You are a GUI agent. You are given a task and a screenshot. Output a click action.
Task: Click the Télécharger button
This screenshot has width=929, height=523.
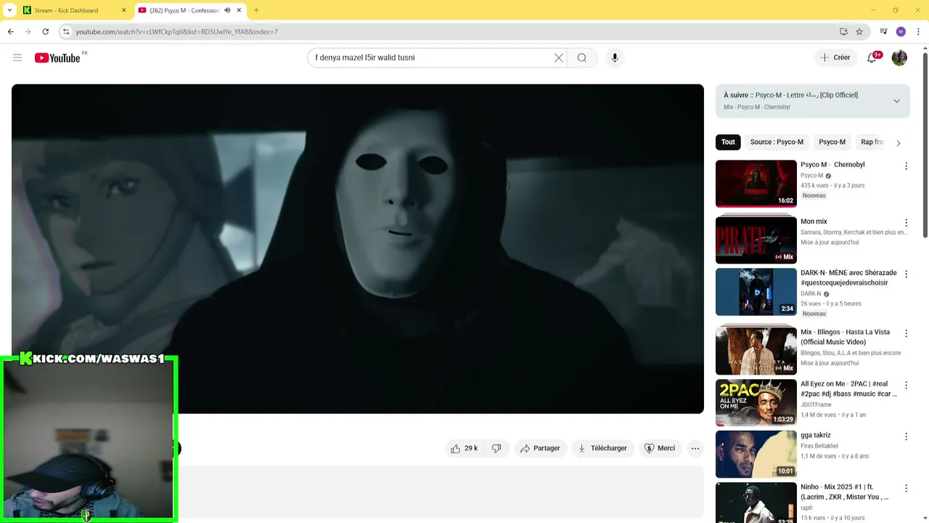(x=602, y=448)
